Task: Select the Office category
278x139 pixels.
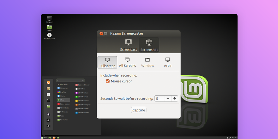Action: [x=63, y=100]
